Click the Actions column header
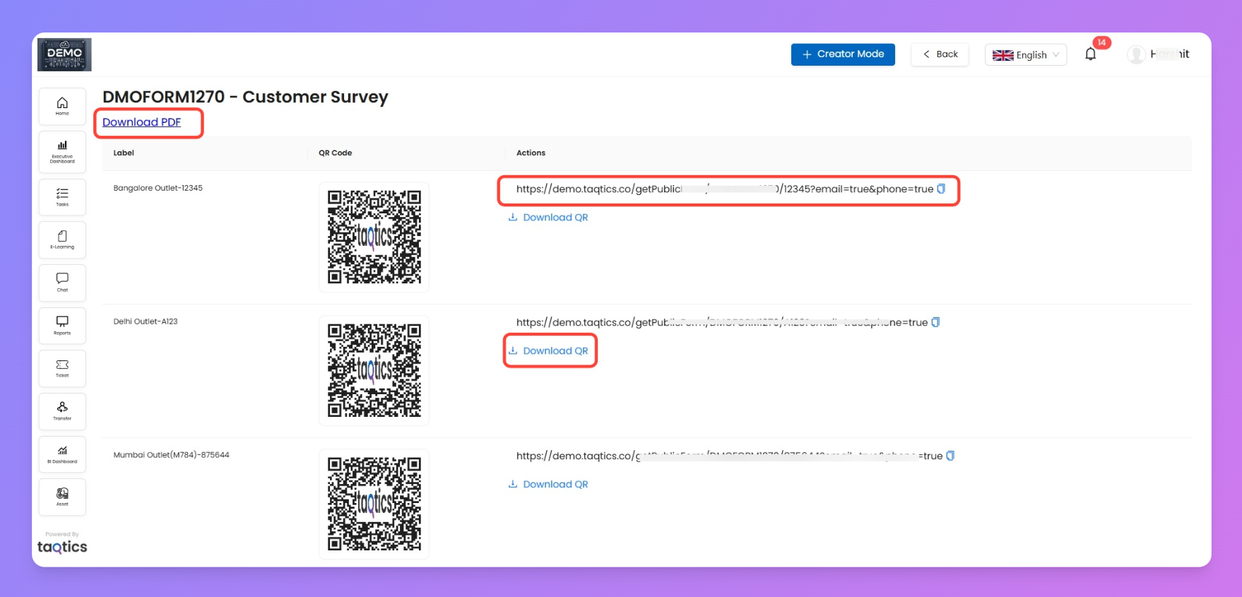 click(x=531, y=153)
